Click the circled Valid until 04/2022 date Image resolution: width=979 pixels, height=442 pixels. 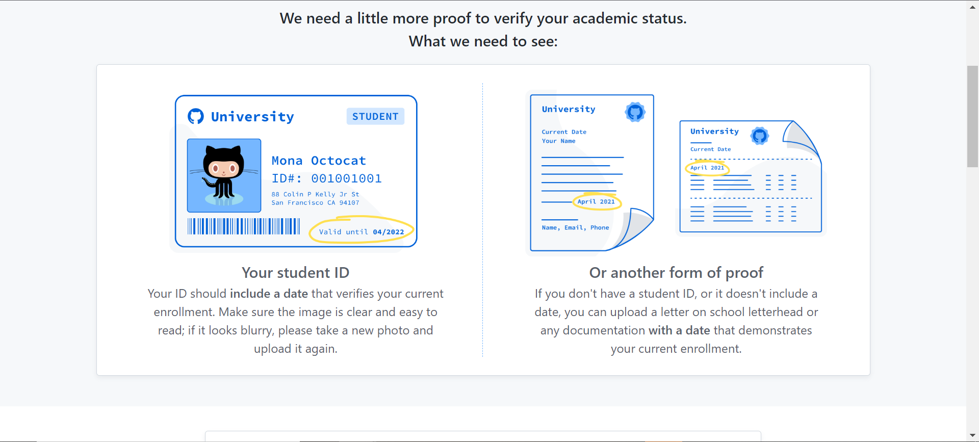361,231
